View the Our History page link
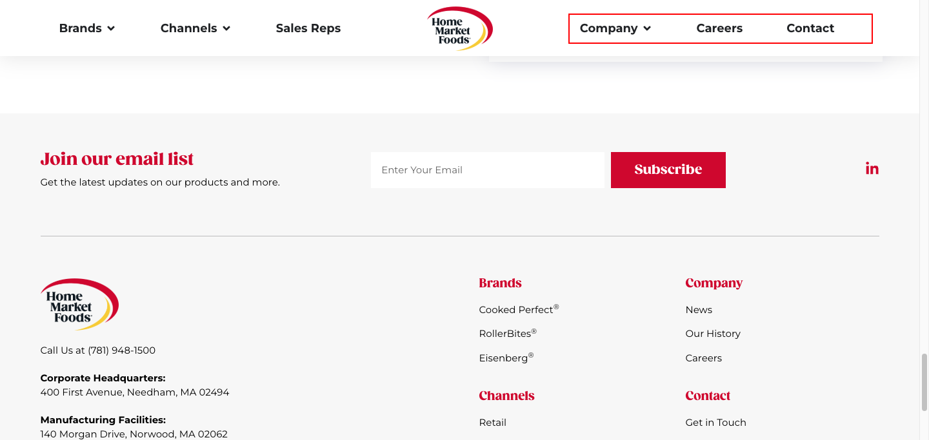 (x=713, y=334)
